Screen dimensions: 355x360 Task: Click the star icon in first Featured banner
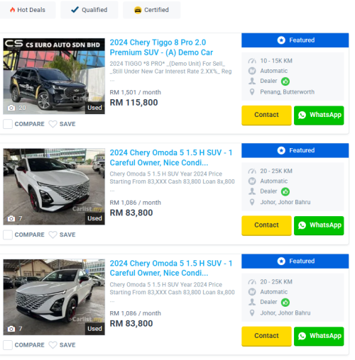[x=281, y=40]
